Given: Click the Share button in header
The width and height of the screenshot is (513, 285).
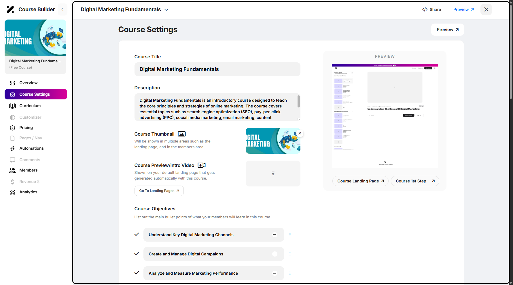Looking at the screenshot, I should (431, 9).
